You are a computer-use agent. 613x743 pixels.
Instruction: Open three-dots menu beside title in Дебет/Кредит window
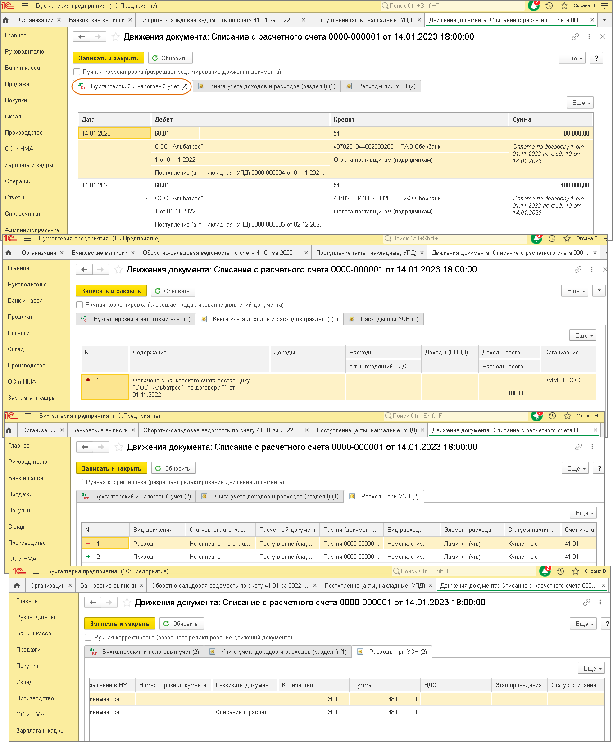[589, 37]
